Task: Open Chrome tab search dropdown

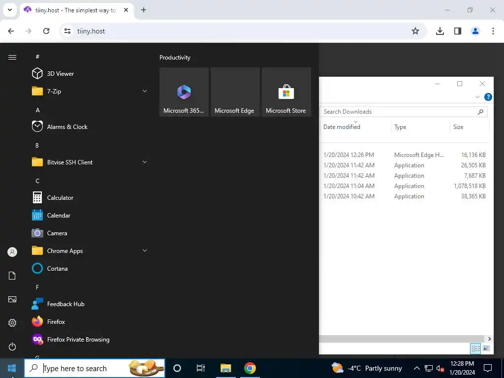Action: point(10,10)
